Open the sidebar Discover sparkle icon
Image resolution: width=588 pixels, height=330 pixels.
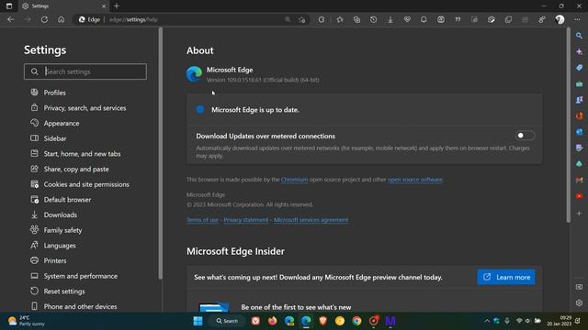[x=580, y=51]
